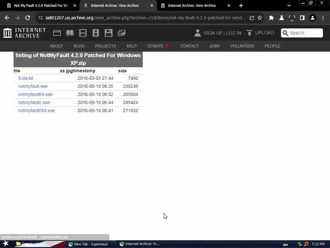
Task: Open the Images icon
Action: [121, 33]
